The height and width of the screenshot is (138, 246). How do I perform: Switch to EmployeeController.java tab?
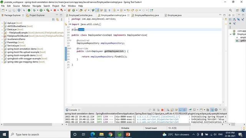79,15
